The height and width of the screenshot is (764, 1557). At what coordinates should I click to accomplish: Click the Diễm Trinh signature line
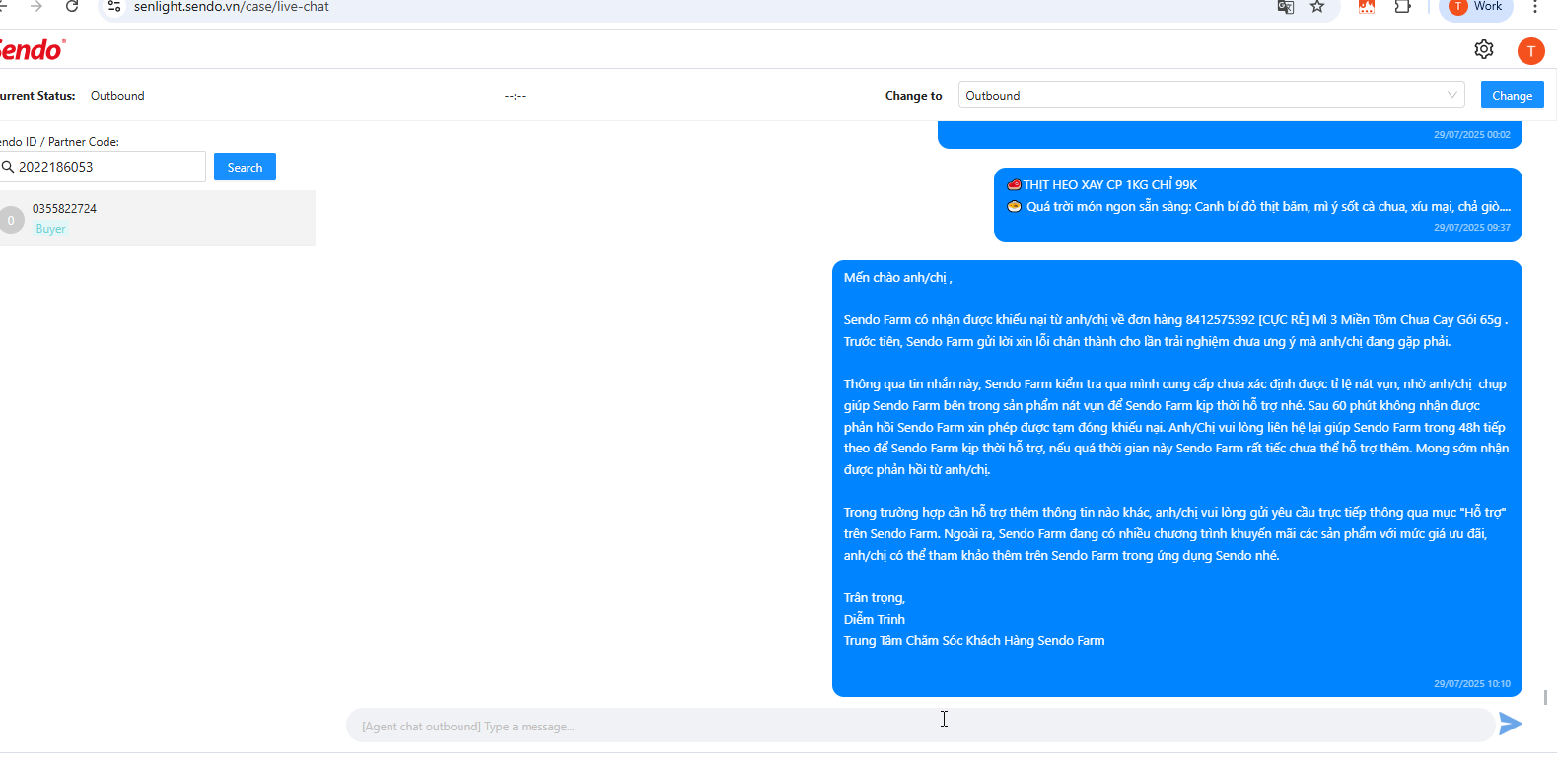(x=874, y=619)
